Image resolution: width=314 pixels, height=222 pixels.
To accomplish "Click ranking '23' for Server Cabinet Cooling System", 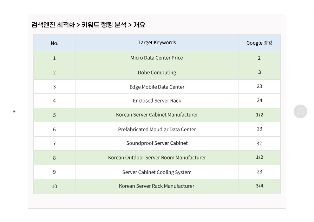I will point(259,172).
